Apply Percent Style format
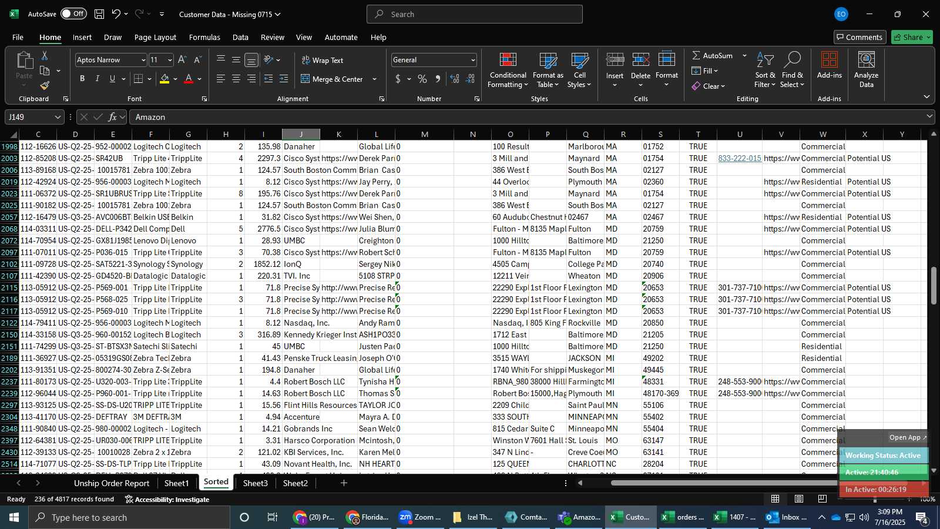This screenshot has height=529, width=940. (422, 79)
